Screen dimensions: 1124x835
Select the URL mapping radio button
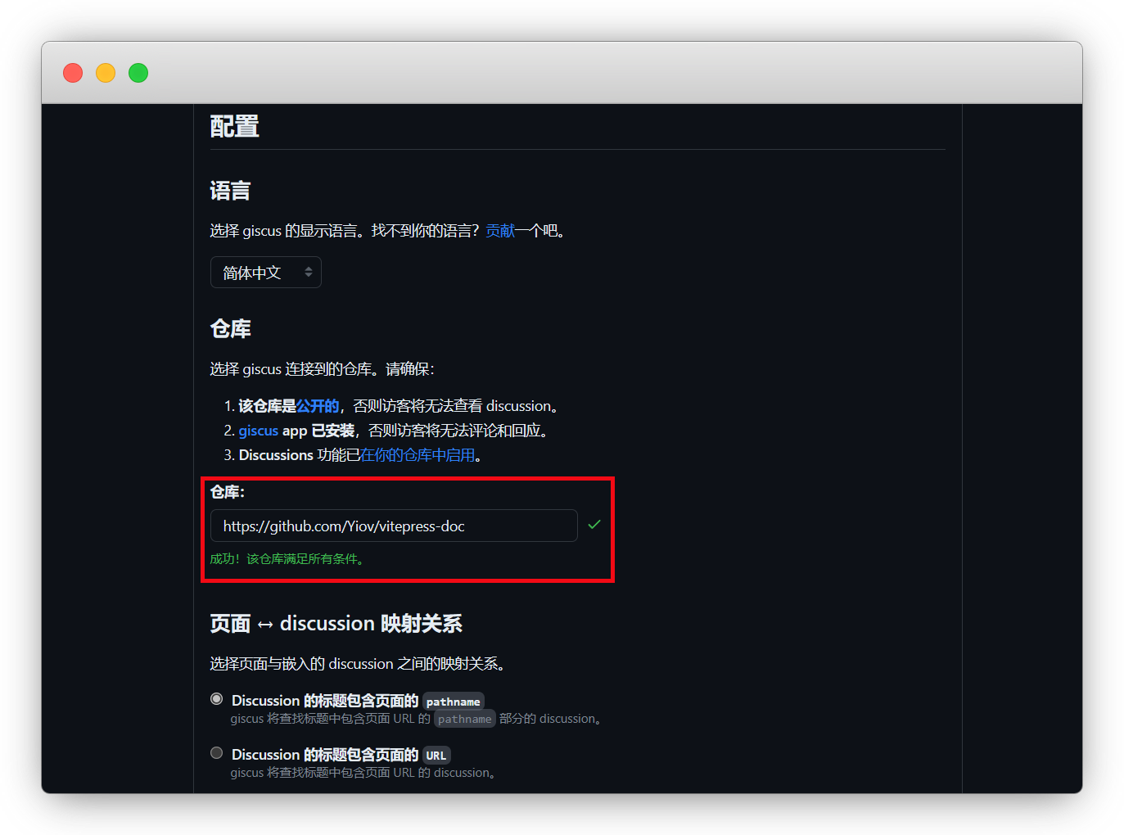pos(217,753)
